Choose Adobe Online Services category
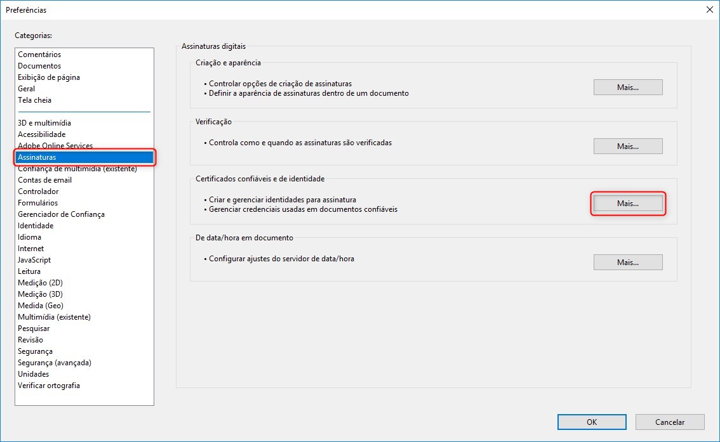The height and width of the screenshot is (442, 720). (55, 146)
